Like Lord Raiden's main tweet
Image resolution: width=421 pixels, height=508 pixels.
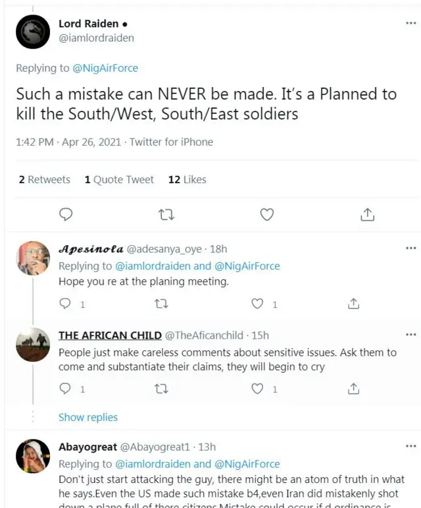click(x=266, y=214)
